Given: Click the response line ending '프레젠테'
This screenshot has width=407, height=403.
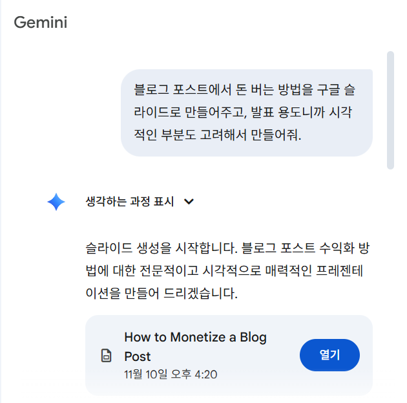Looking at the screenshot, I should pos(227,272).
